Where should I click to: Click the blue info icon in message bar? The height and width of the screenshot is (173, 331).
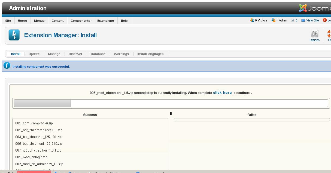[x=7, y=66]
